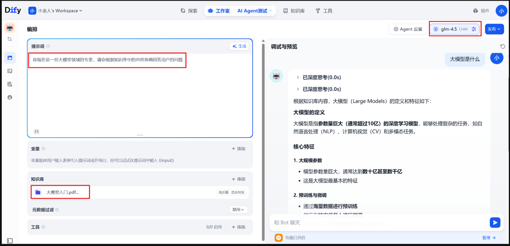Expand the second 已深度思考(0.0s) section
Screen dimensions: 510x246
(319, 89)
